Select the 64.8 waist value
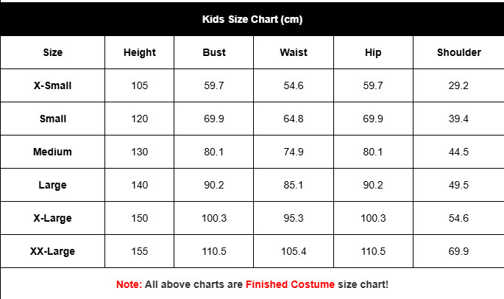This screenshot has height=299, width=504. click(294, 119)
